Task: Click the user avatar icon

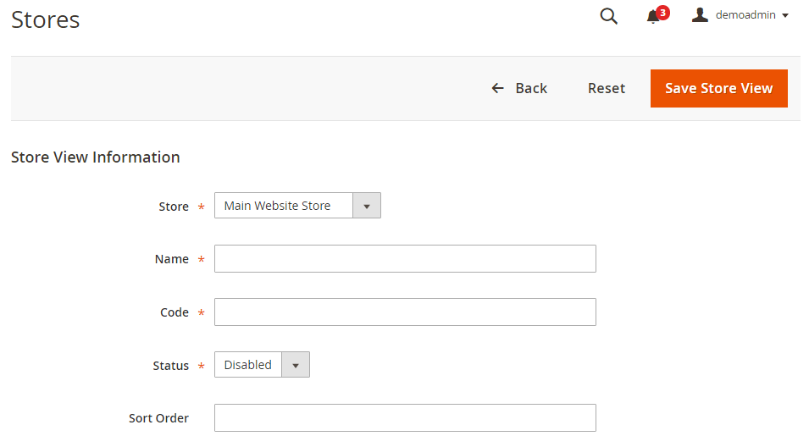Action: (x=700, y=15)
